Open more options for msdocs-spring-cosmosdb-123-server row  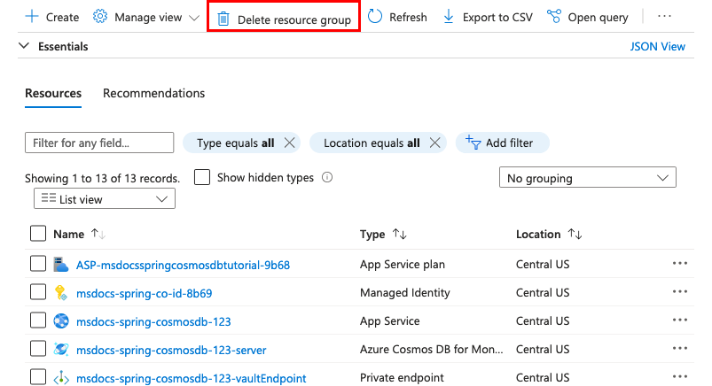[x=680, y=348]
